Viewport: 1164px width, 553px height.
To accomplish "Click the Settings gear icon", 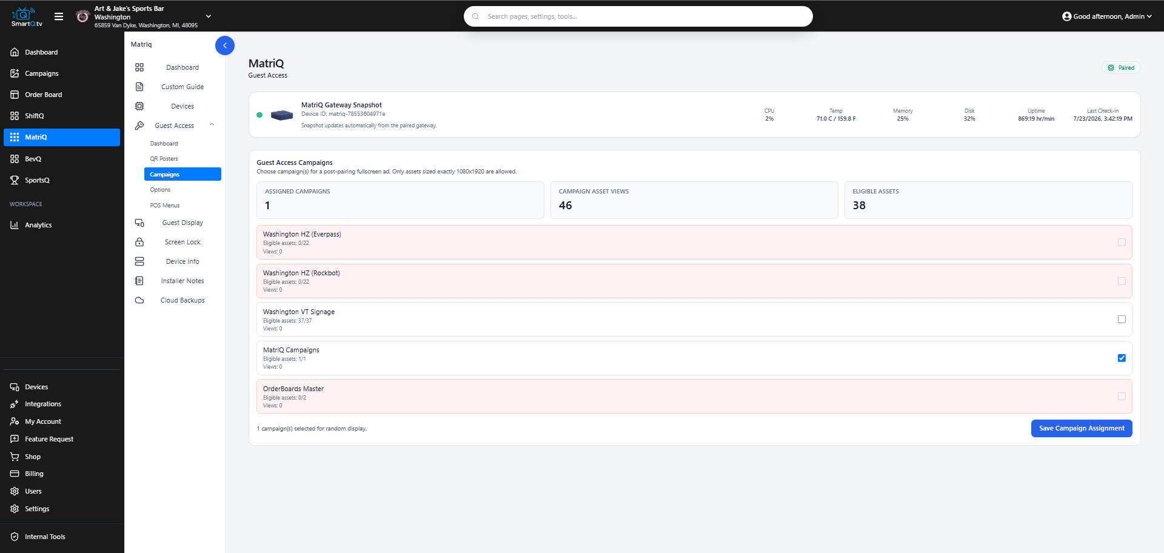I will pyautogui.click(x=15, y=509).
